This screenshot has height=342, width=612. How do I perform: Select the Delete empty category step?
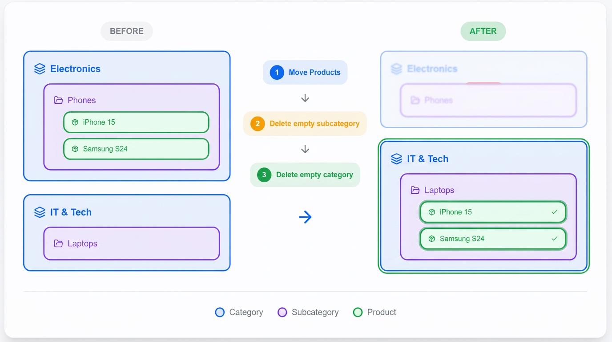point(305,175)
